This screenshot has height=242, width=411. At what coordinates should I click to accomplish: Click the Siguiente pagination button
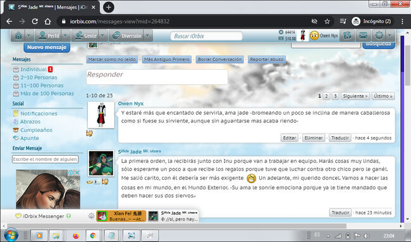[x=355, y=96]
